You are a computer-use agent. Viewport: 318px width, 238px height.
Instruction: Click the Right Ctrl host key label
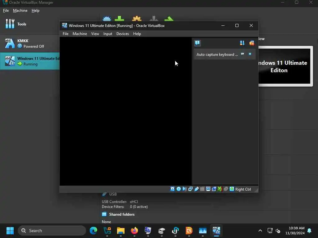click(x=243, y=189)
